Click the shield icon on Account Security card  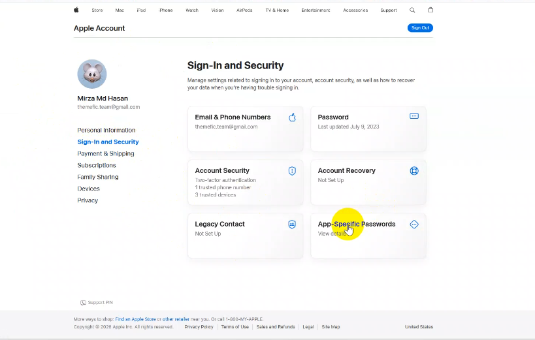coord(292,171)
